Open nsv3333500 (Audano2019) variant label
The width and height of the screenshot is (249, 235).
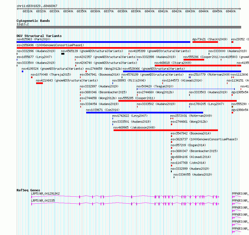point(36,63)
